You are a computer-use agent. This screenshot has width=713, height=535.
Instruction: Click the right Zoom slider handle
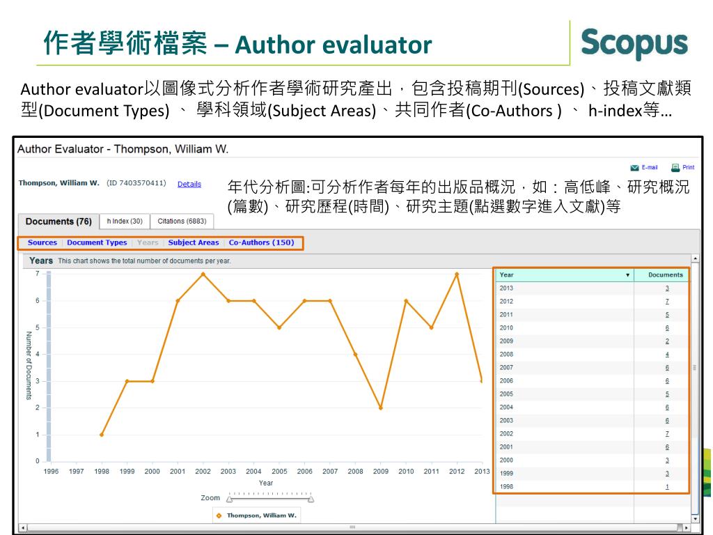[x=311, y=499]
